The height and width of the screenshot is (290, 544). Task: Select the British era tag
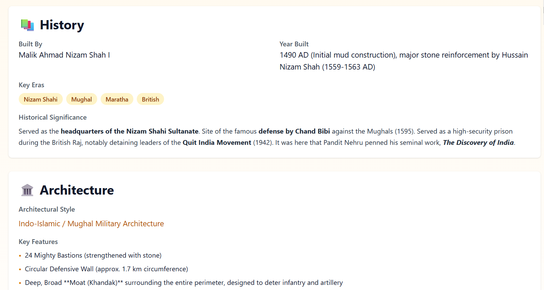tap(150, 100)
